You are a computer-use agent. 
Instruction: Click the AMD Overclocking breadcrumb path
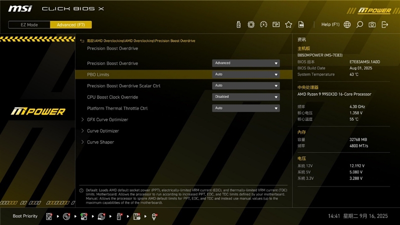pos(141,41)
